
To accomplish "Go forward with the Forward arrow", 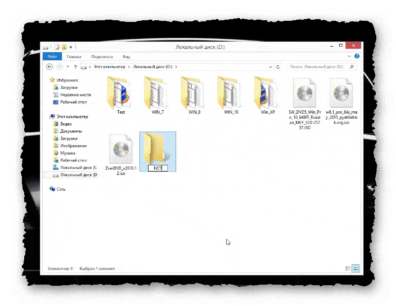I will pos(60,67).
